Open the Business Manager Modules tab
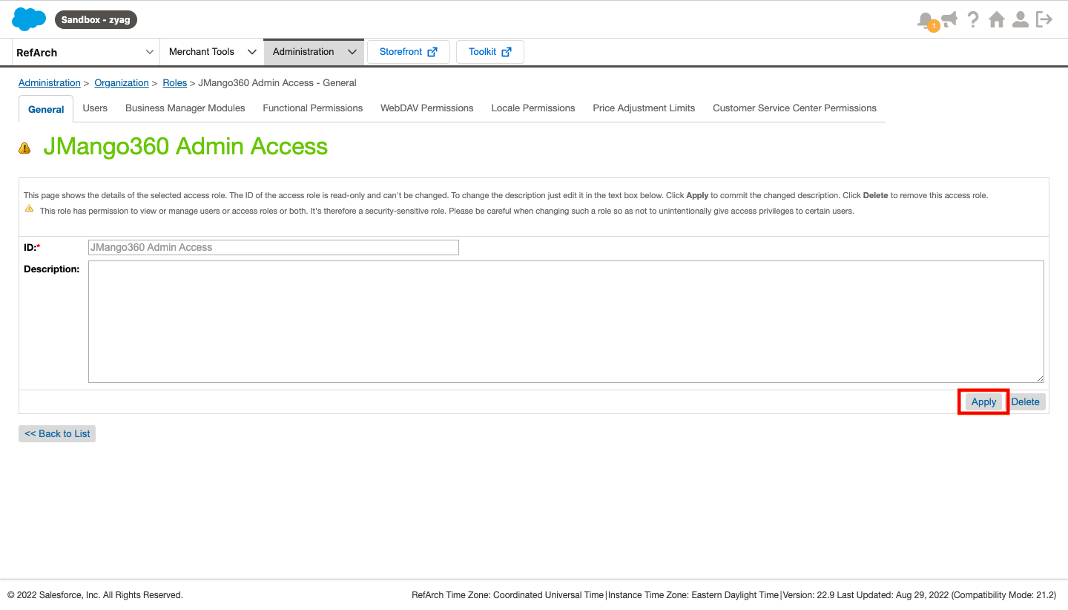The height and width of the screenshot is (610, 1068). click(185, 108)
